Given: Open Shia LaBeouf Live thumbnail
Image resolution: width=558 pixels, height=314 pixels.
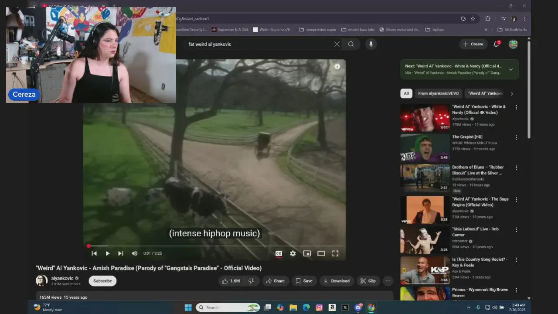Looking at the screenshot, I should click(425, 240).
